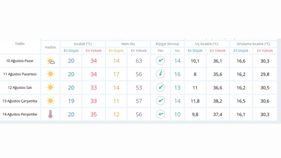This screenshot has width=281, height=158.
Task: Click the Hız wind speed subheader
Action: tap(177, 51)
